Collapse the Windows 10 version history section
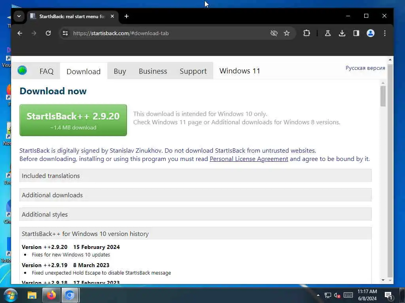 [195, 234]
